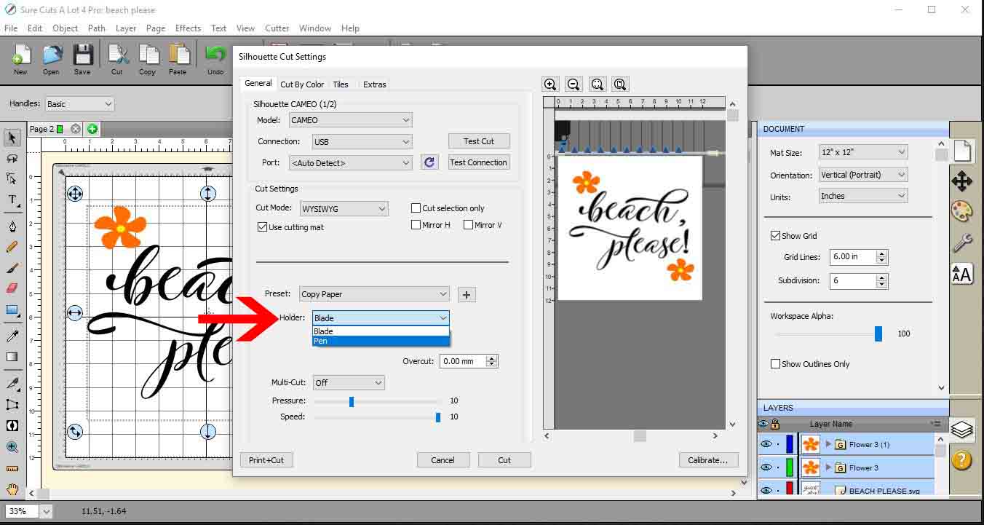Click the Test Connection button
984x525 pixels.
point(478,162)
